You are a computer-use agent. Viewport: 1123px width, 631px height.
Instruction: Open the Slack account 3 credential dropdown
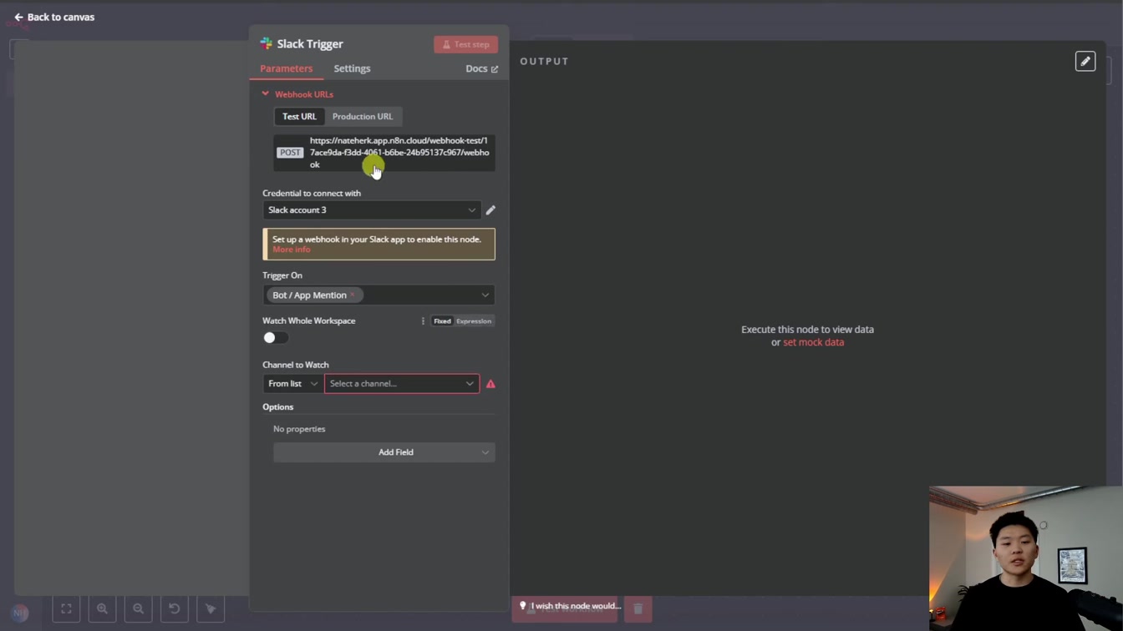click(x=371, y=209)
